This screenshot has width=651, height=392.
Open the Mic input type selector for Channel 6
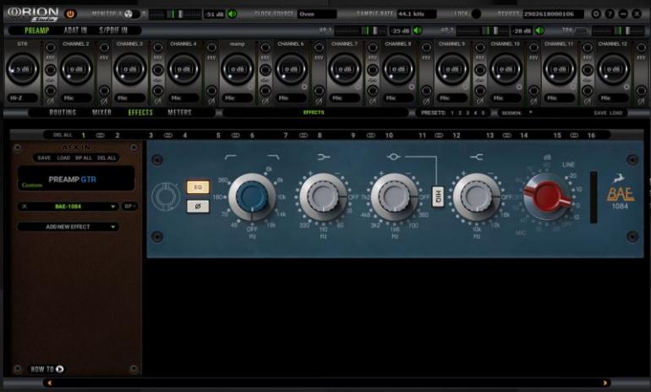pyautogui.click(x=291, y=98)
